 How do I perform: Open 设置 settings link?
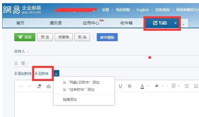coord(105,10)
